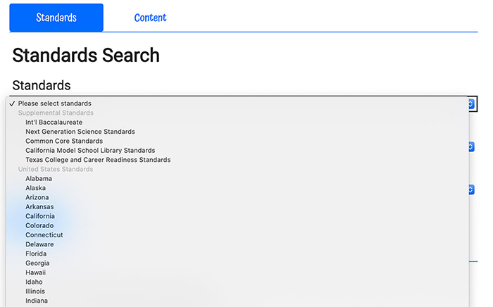This screenshot has height=307, width=493.
Task: Click the Standards dropdown arrow icon
Action: [471, 104]
